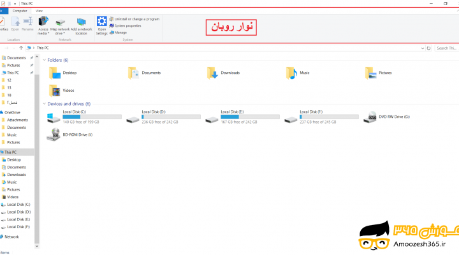Select Add a network location icon
The image size is (459, 255).
(x=81, y=22)
